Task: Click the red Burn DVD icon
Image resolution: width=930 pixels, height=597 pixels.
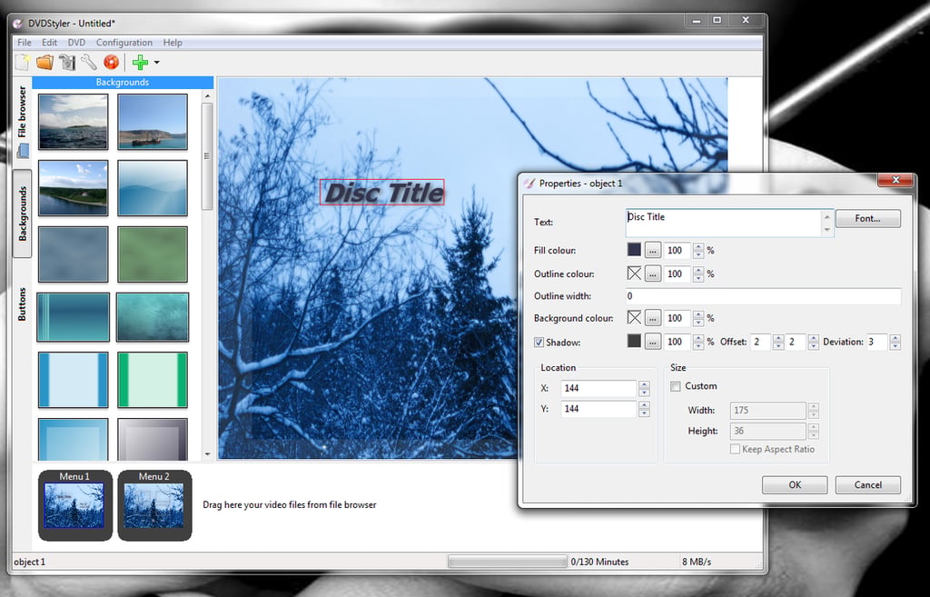Action: click(111, 63)
